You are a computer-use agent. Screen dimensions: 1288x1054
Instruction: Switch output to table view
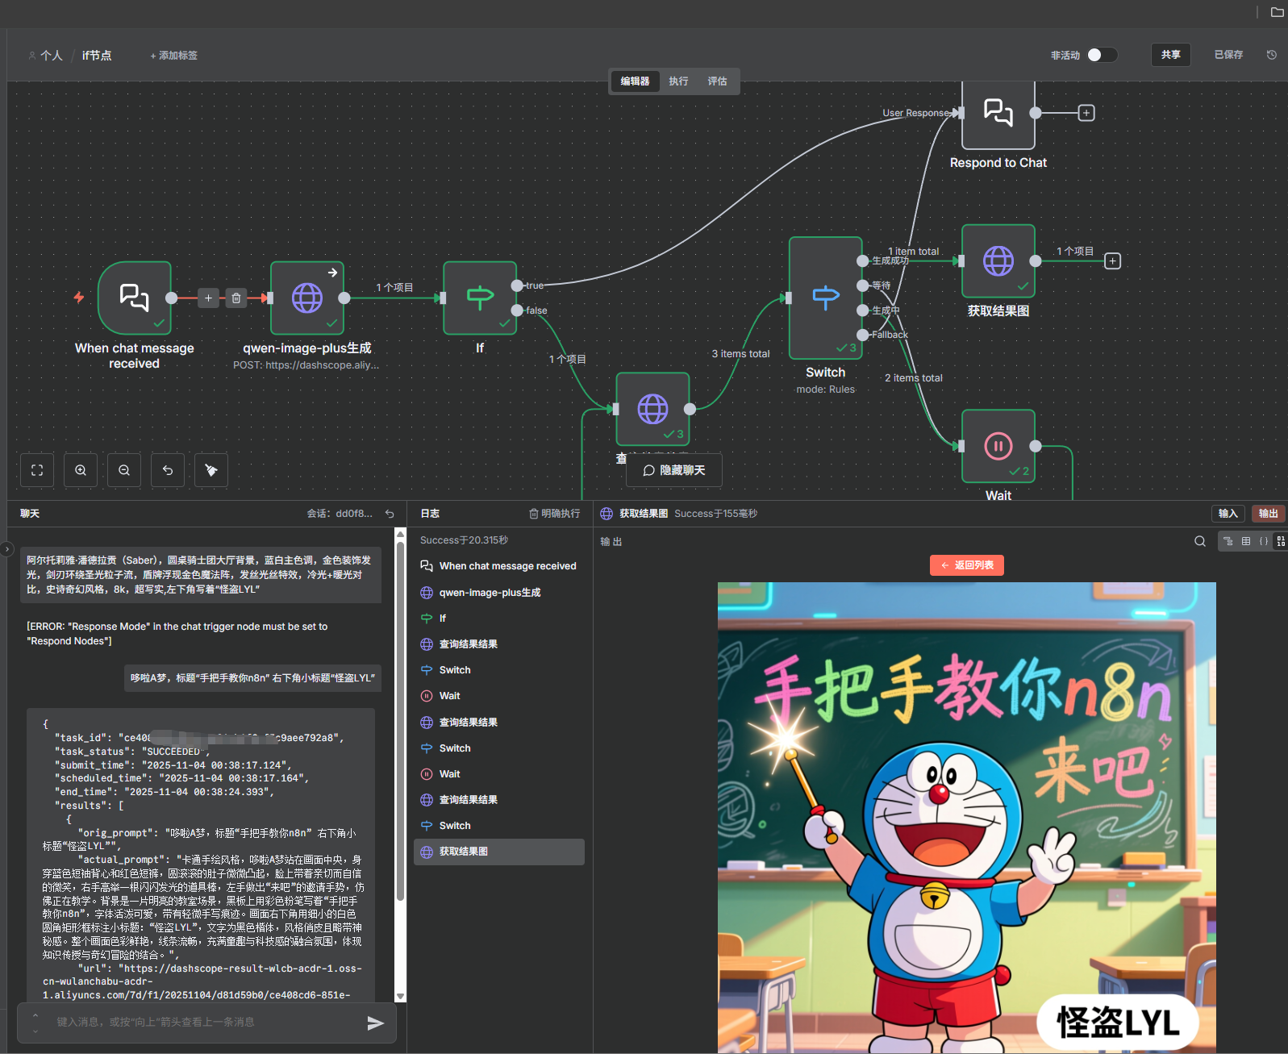point(1246,541)
